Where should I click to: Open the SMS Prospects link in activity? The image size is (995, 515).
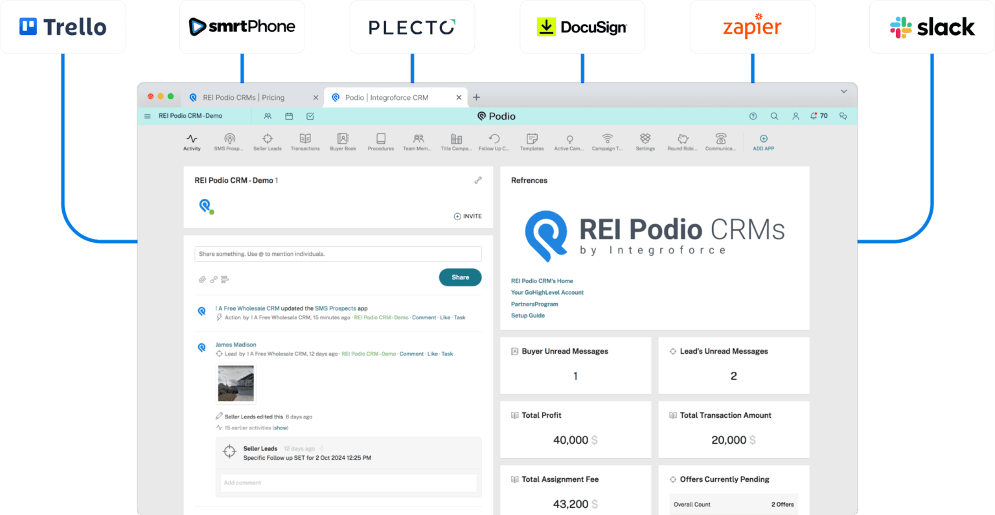pos(336,308)
